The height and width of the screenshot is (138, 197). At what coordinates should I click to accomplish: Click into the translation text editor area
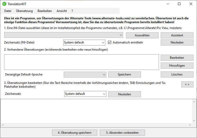coord(96,111)
